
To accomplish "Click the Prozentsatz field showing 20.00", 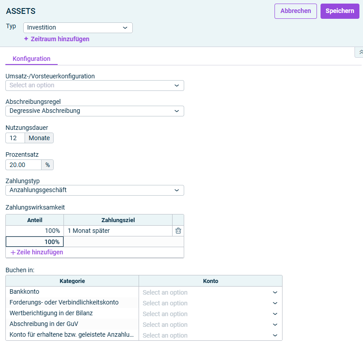I will [24, 165].
